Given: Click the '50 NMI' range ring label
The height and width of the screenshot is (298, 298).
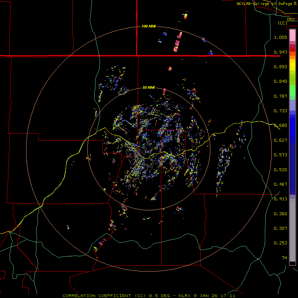Looking at the screenshot, I should coord(149,87).
